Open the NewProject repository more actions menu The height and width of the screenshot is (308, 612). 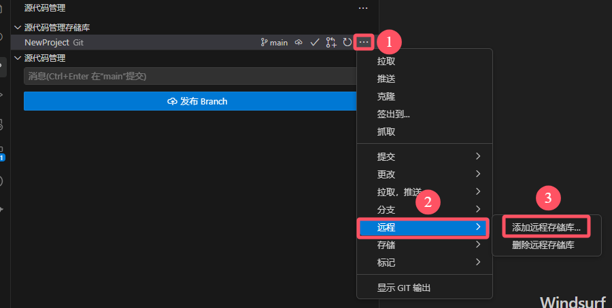coord(364,42)
